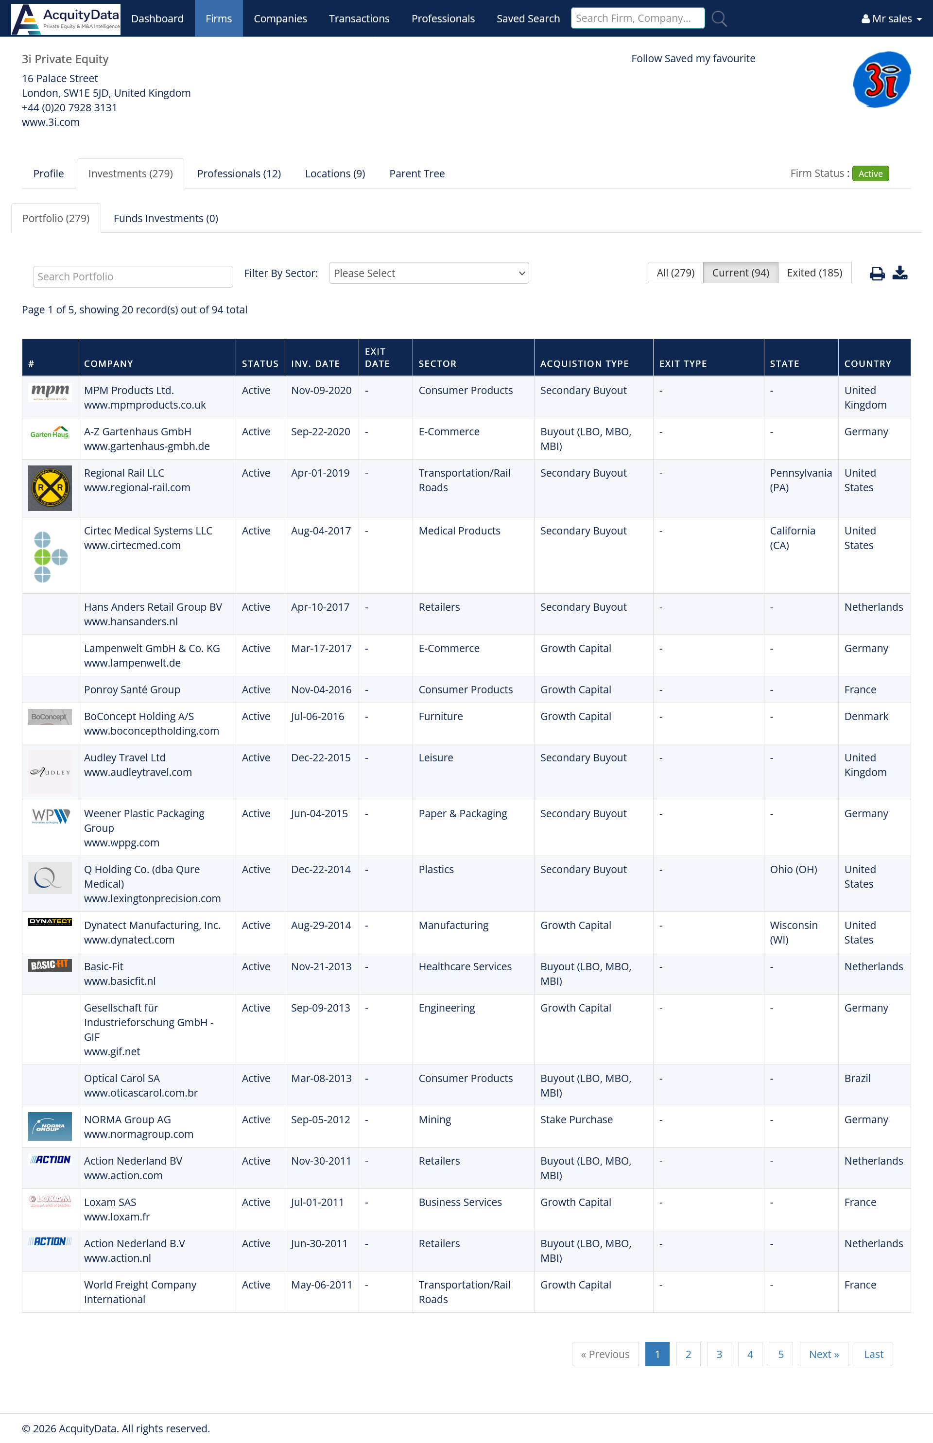Click the search magnifier in the top bar
The image size is (933, 1443).
click(720, 18)
